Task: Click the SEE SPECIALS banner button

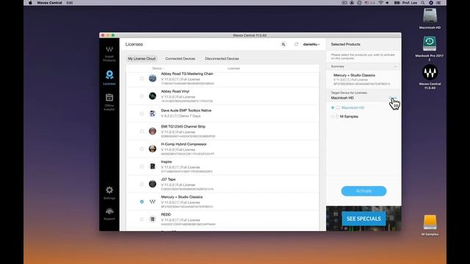Action: pos(364,219)
